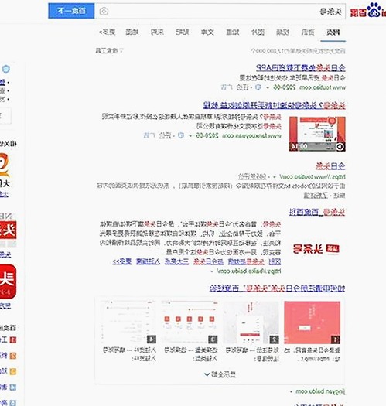
Task: Expand the 更多» tab menu
Action: 108,32
